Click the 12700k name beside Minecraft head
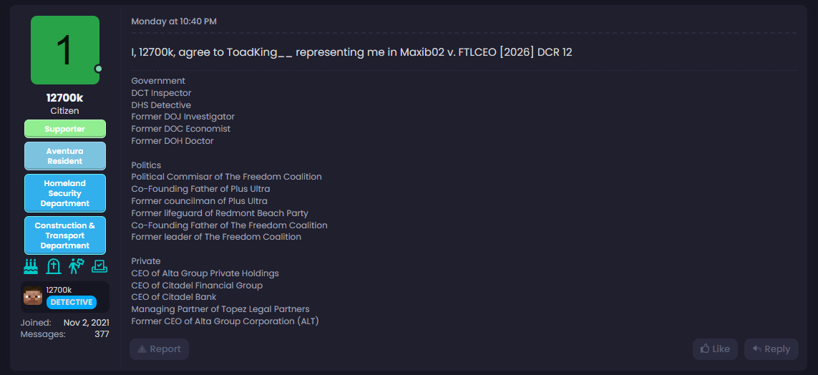 point(59,290)
